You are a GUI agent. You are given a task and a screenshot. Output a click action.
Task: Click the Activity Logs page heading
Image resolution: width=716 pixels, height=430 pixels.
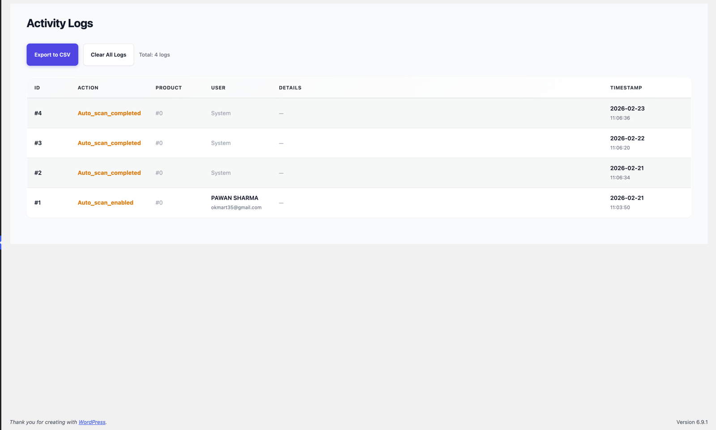(60, 23)
